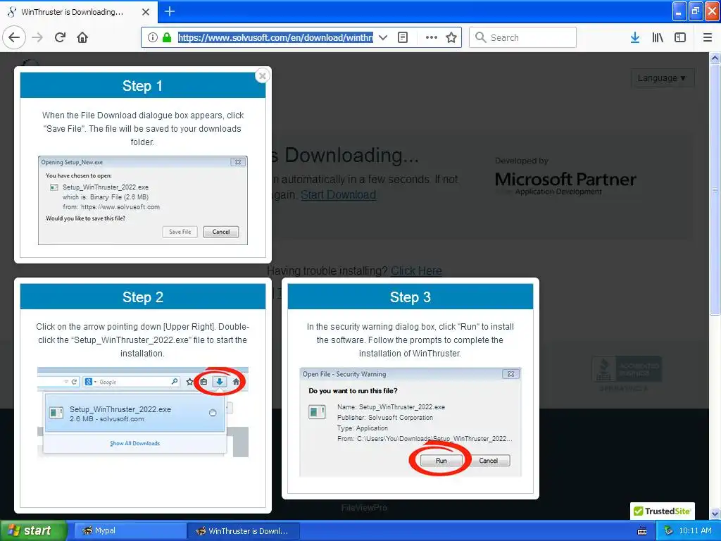Click the keyboard icon in system tray
This screenshot has width=721, height=541.
pos(642,531)
